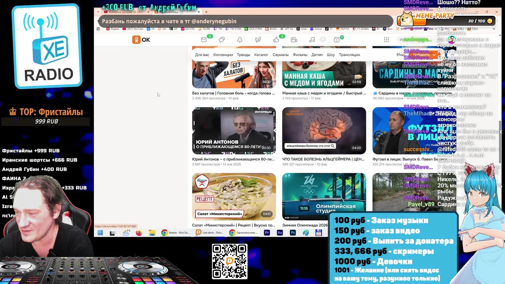
Task: Open Task View on the taskbar
Action: click(x=113, y=233)
